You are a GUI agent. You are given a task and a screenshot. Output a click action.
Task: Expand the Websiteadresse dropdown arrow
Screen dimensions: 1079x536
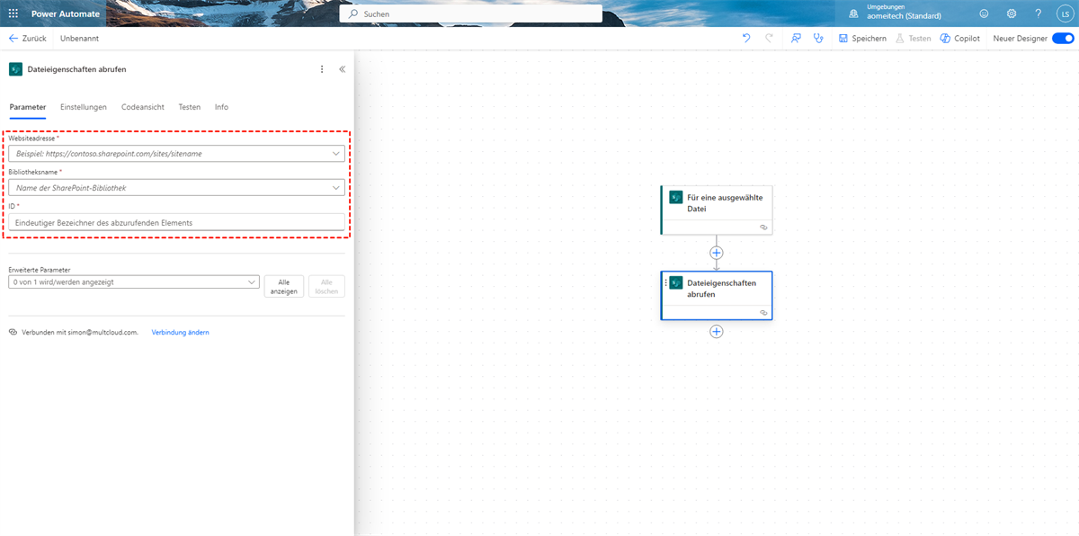336,154
